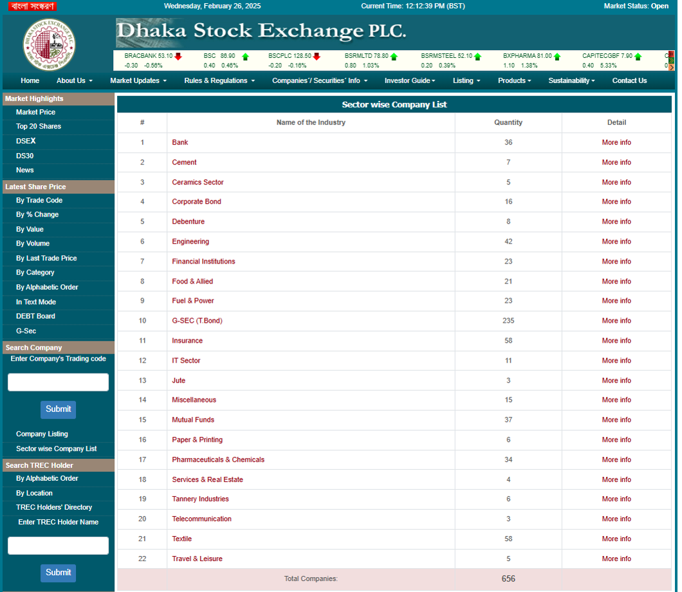Click BSCPLC red down arrow in ticker
This screenshot has height=592, width=682.
point(317,56)
